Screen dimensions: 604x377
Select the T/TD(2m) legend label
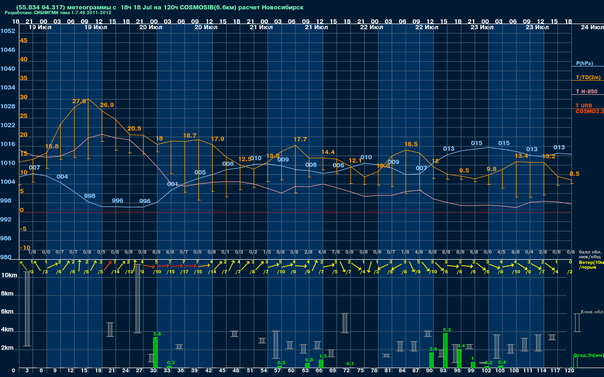588,77
